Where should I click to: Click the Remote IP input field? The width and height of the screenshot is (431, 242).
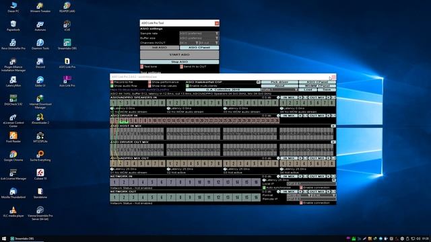click(x=311, y=199)
